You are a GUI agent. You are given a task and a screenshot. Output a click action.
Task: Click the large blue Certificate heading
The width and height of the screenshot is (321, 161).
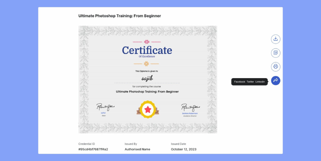pyautogui.click(x=147, y=50)
